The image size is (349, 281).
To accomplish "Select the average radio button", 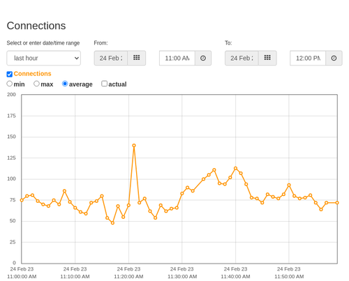I will [x=65, y=84].
